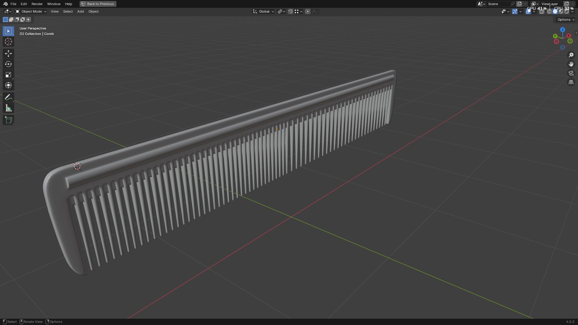Click the Zoom view magnifier icon
The image size is (578, 325).
[x=571, y=55]
